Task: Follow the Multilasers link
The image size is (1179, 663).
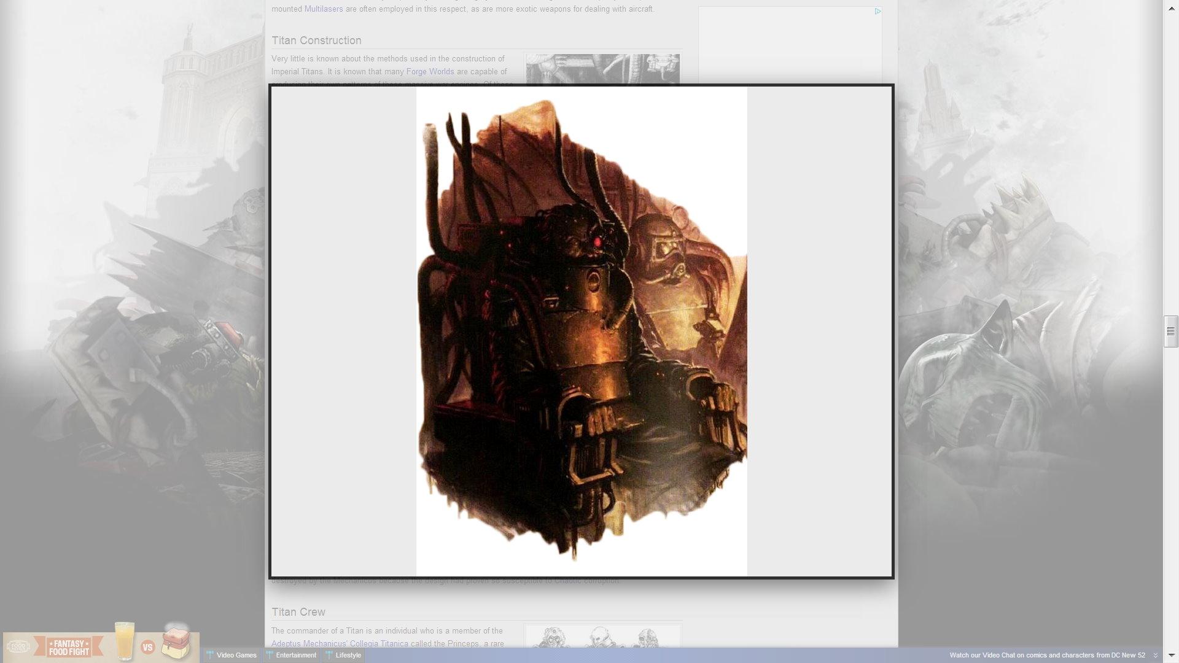Action: (x=324, y=9)
